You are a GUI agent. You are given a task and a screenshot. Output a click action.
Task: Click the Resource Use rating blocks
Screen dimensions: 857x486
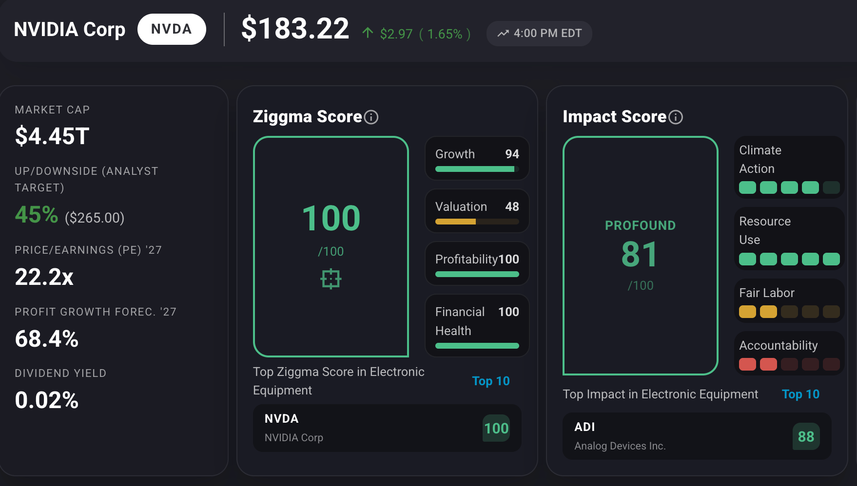(x=789, y=259)
